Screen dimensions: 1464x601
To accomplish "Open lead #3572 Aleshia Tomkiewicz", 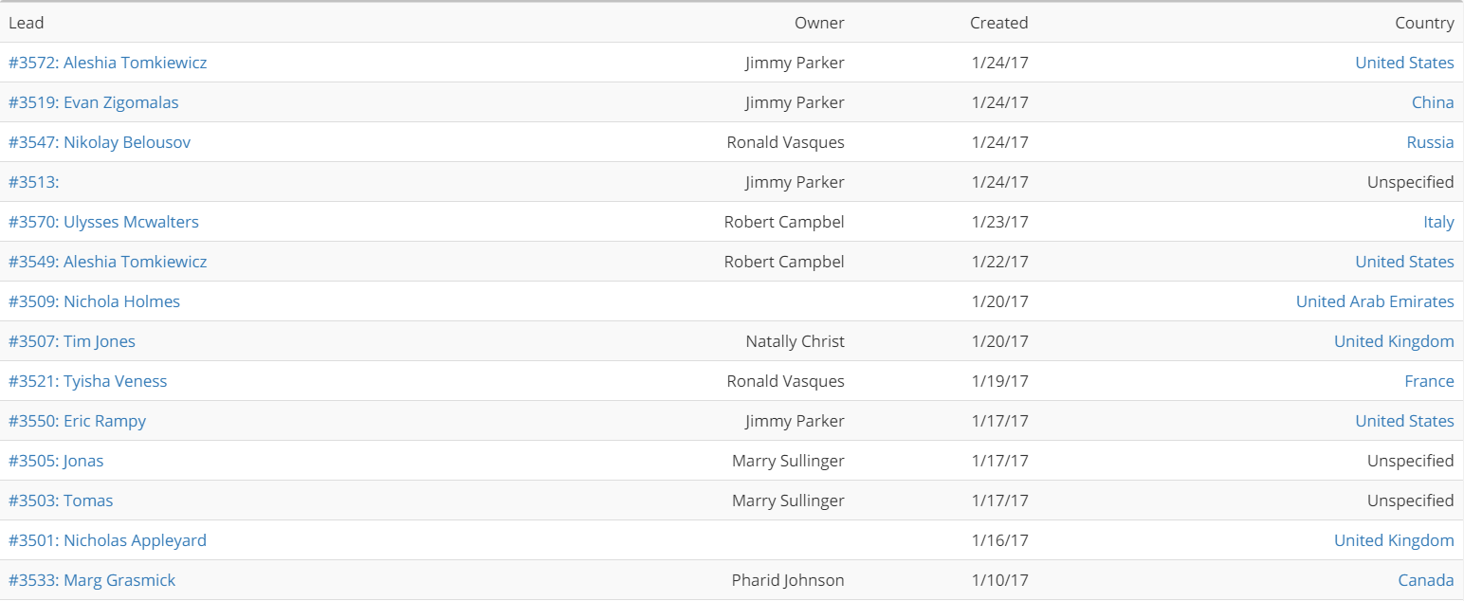I will (107, 63).
